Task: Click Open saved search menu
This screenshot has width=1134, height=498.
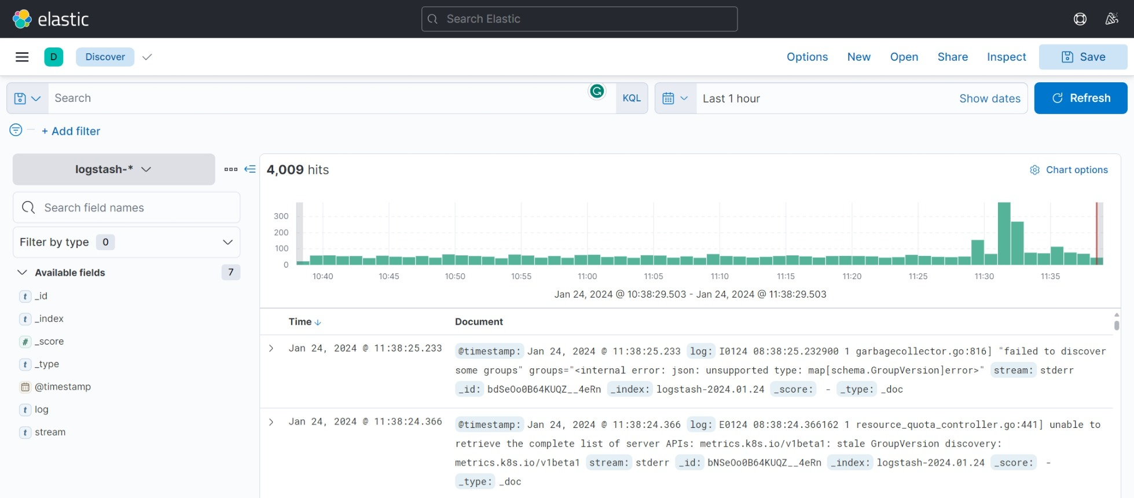Action: coord(904,57)
